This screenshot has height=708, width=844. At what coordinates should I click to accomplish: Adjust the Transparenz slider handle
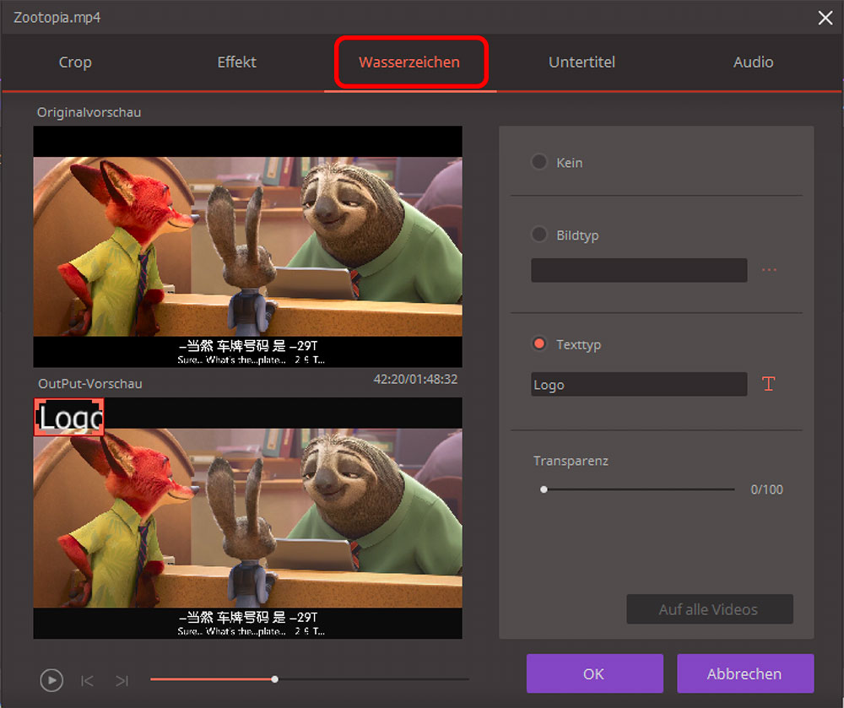pos(544,489)
